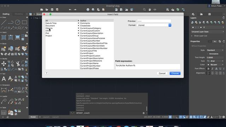The image size is (226, 127).
Task: Click the Undo arrow
Action: 70,10
